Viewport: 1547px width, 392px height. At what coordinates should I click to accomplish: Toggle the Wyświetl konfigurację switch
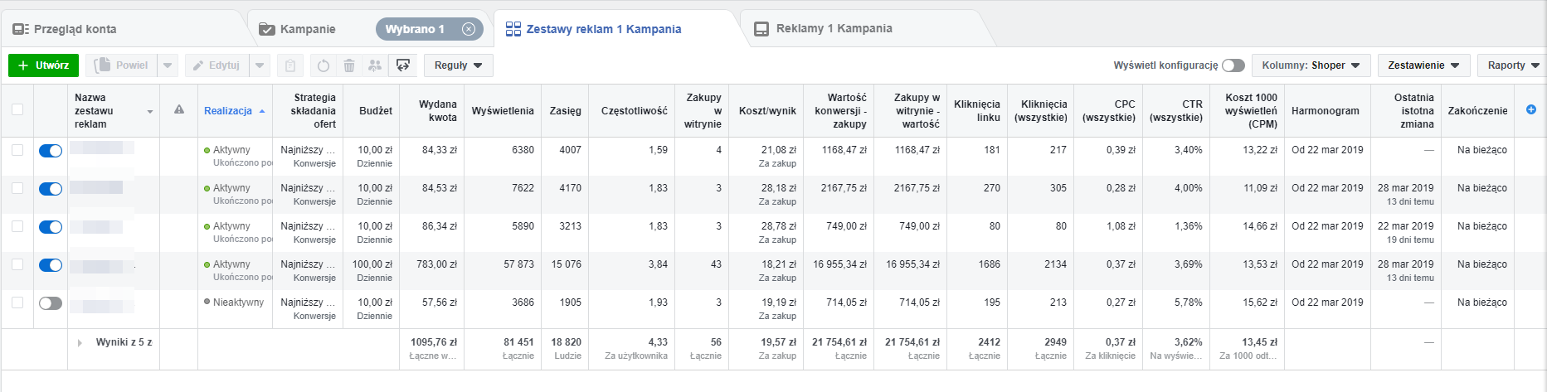(1233, 65)
